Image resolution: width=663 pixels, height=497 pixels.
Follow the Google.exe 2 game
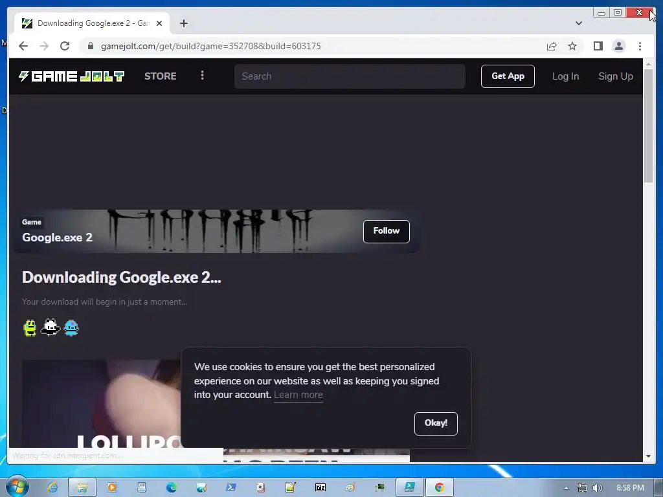tap(386, 231)
